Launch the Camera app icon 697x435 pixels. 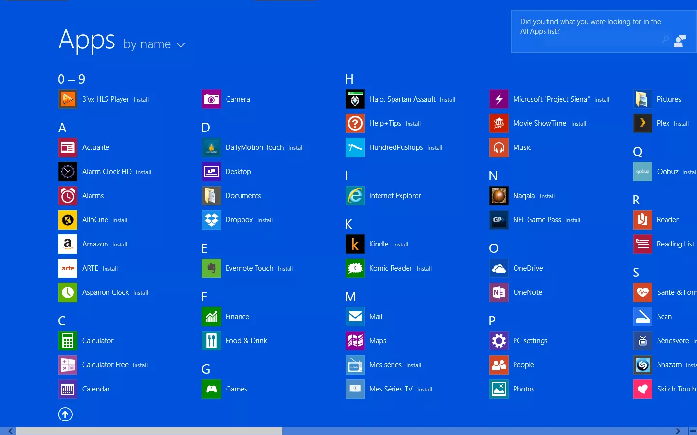tap(212, 99)
